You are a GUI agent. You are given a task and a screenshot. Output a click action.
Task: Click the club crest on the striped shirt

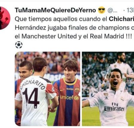click(x=77, y=90)
